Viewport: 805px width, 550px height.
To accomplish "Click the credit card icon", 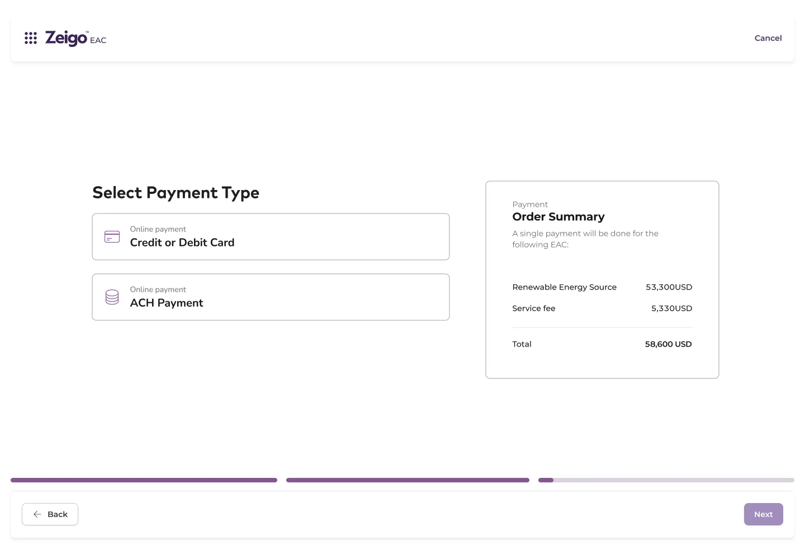I will [x=112, y=237].
